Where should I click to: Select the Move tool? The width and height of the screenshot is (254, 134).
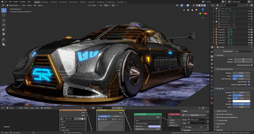click(4, 20)
